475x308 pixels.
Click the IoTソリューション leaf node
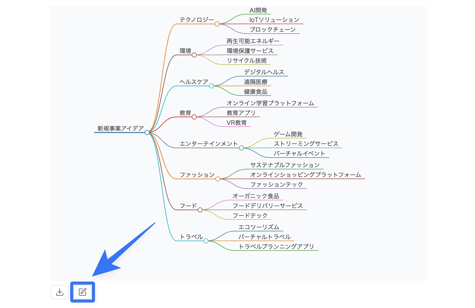(274, 20)
